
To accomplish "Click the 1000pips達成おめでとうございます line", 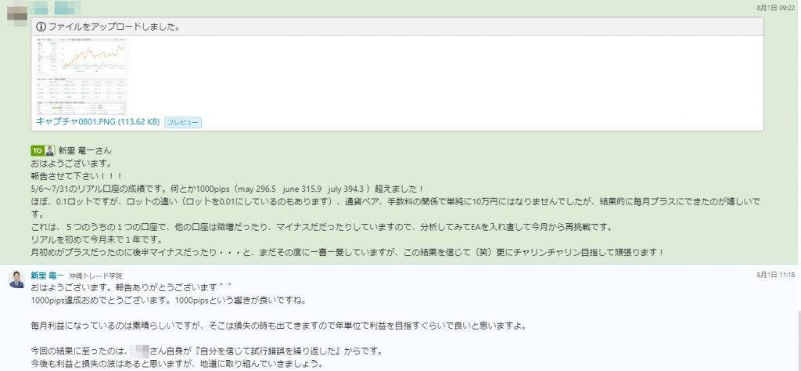I will (x=169, y=301).
